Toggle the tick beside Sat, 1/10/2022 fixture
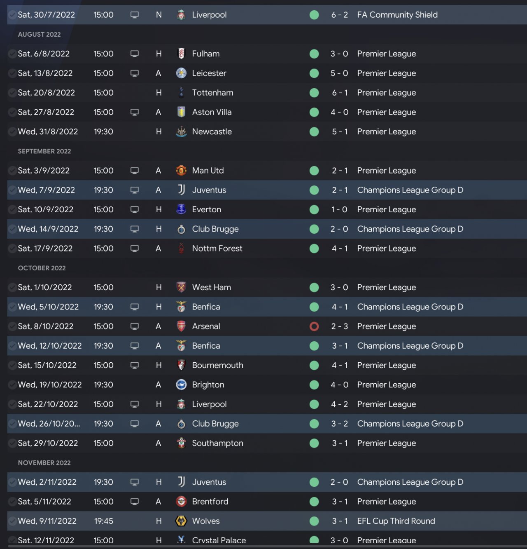Image resolution: width=527 pixels, height=549 pixels. pos(12,287)
